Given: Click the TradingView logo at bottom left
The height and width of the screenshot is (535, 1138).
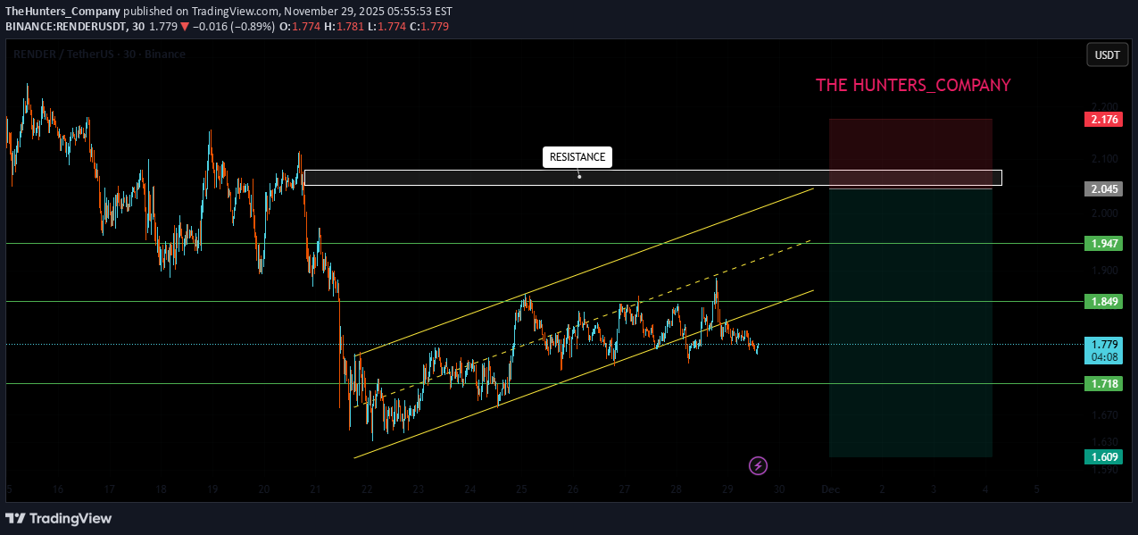Looking at the screenshot, I should [x=59, y=518].
